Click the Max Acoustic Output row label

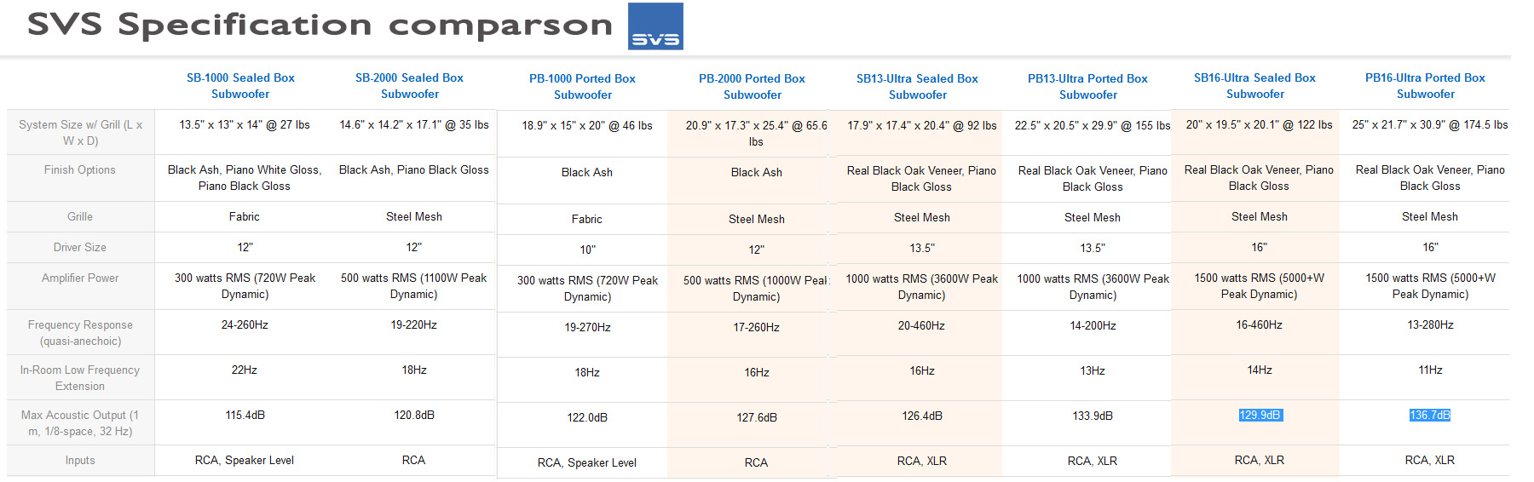(80, 423)
